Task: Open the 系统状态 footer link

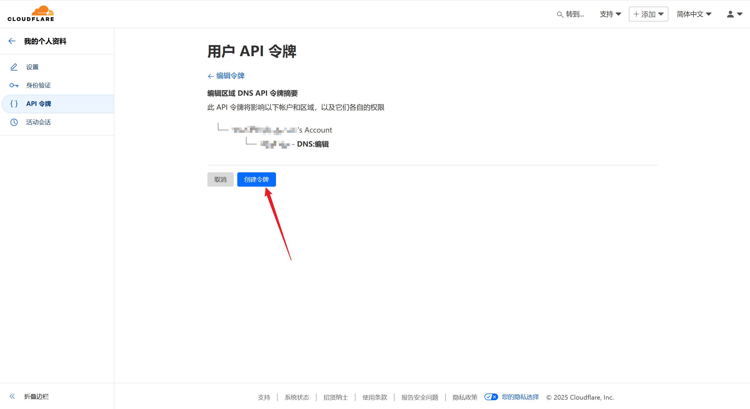Action: 297,397
